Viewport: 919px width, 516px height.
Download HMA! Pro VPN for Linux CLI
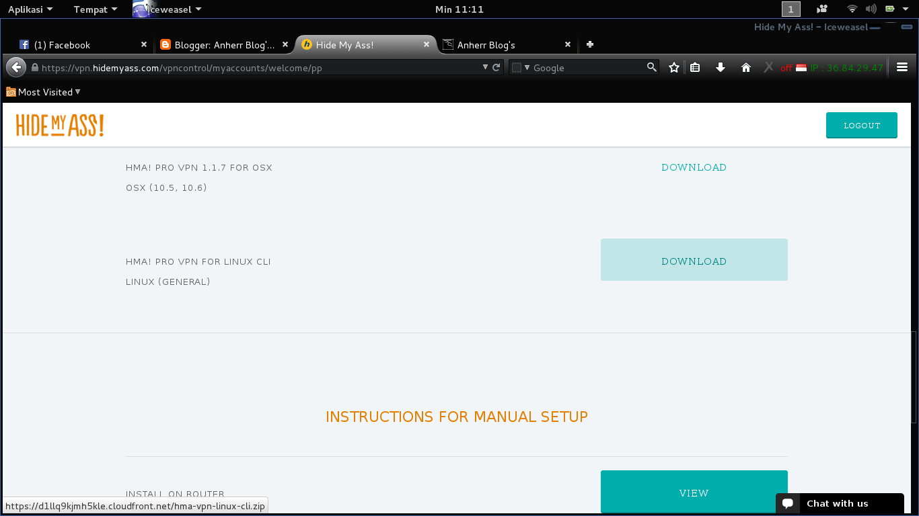click(694, 260)
